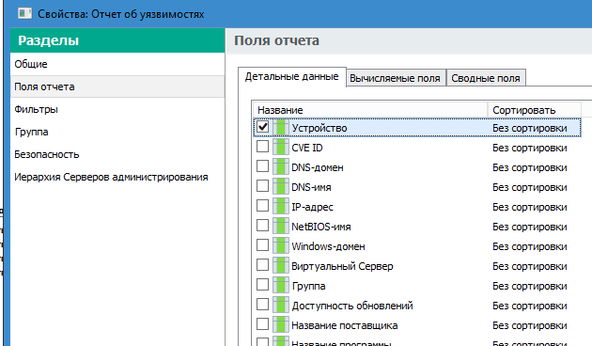Go to the Безопасность section

pos(117,154)
